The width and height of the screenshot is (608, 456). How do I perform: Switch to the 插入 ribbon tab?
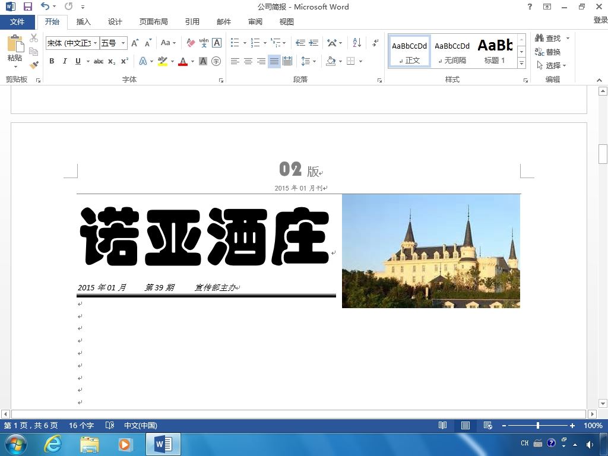coord(84,22)
